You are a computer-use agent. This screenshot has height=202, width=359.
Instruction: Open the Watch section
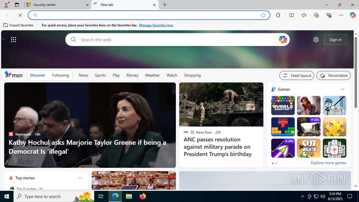[172, 75]
